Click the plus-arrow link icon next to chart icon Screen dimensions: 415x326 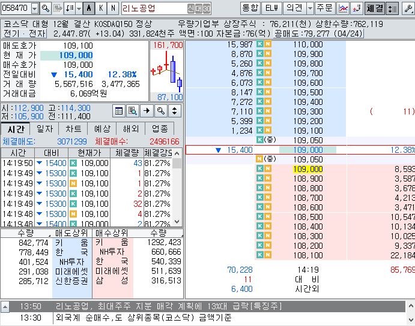[357, 8]
